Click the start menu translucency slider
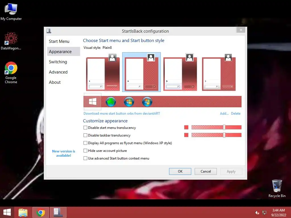The width and height of the screenshot is (291, 218). [216, 127]
